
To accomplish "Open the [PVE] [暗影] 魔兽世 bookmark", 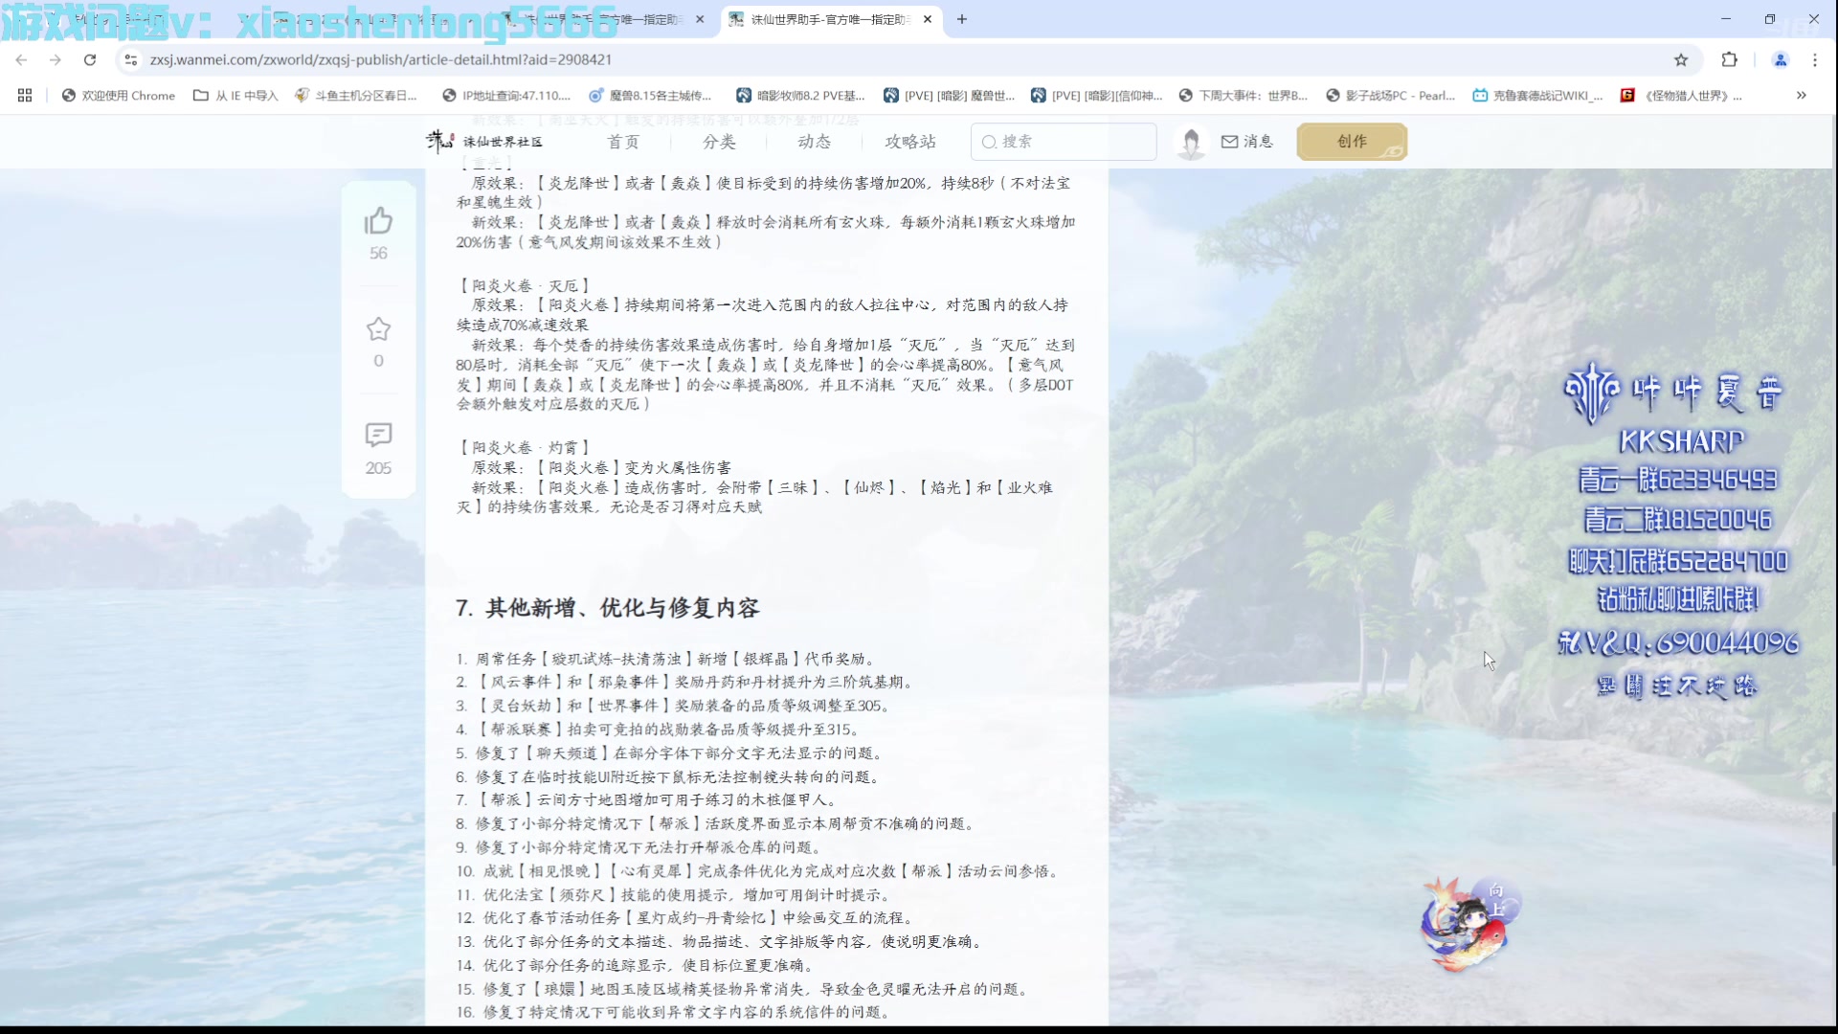I will pos(949,95).
